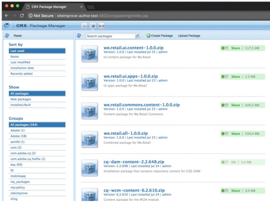The width and height of the screenshot is (270, 204).
Task: Click status icon on we.retail.all row
Action: tap(225, 133)
